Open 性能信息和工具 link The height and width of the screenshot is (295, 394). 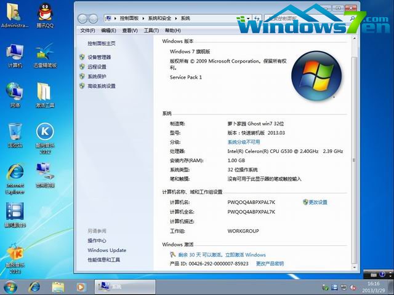pos(104,260)
